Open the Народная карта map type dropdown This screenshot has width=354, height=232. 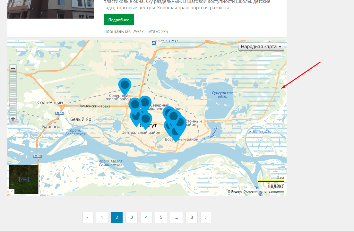pyautogui.click(x=261, y=47)
